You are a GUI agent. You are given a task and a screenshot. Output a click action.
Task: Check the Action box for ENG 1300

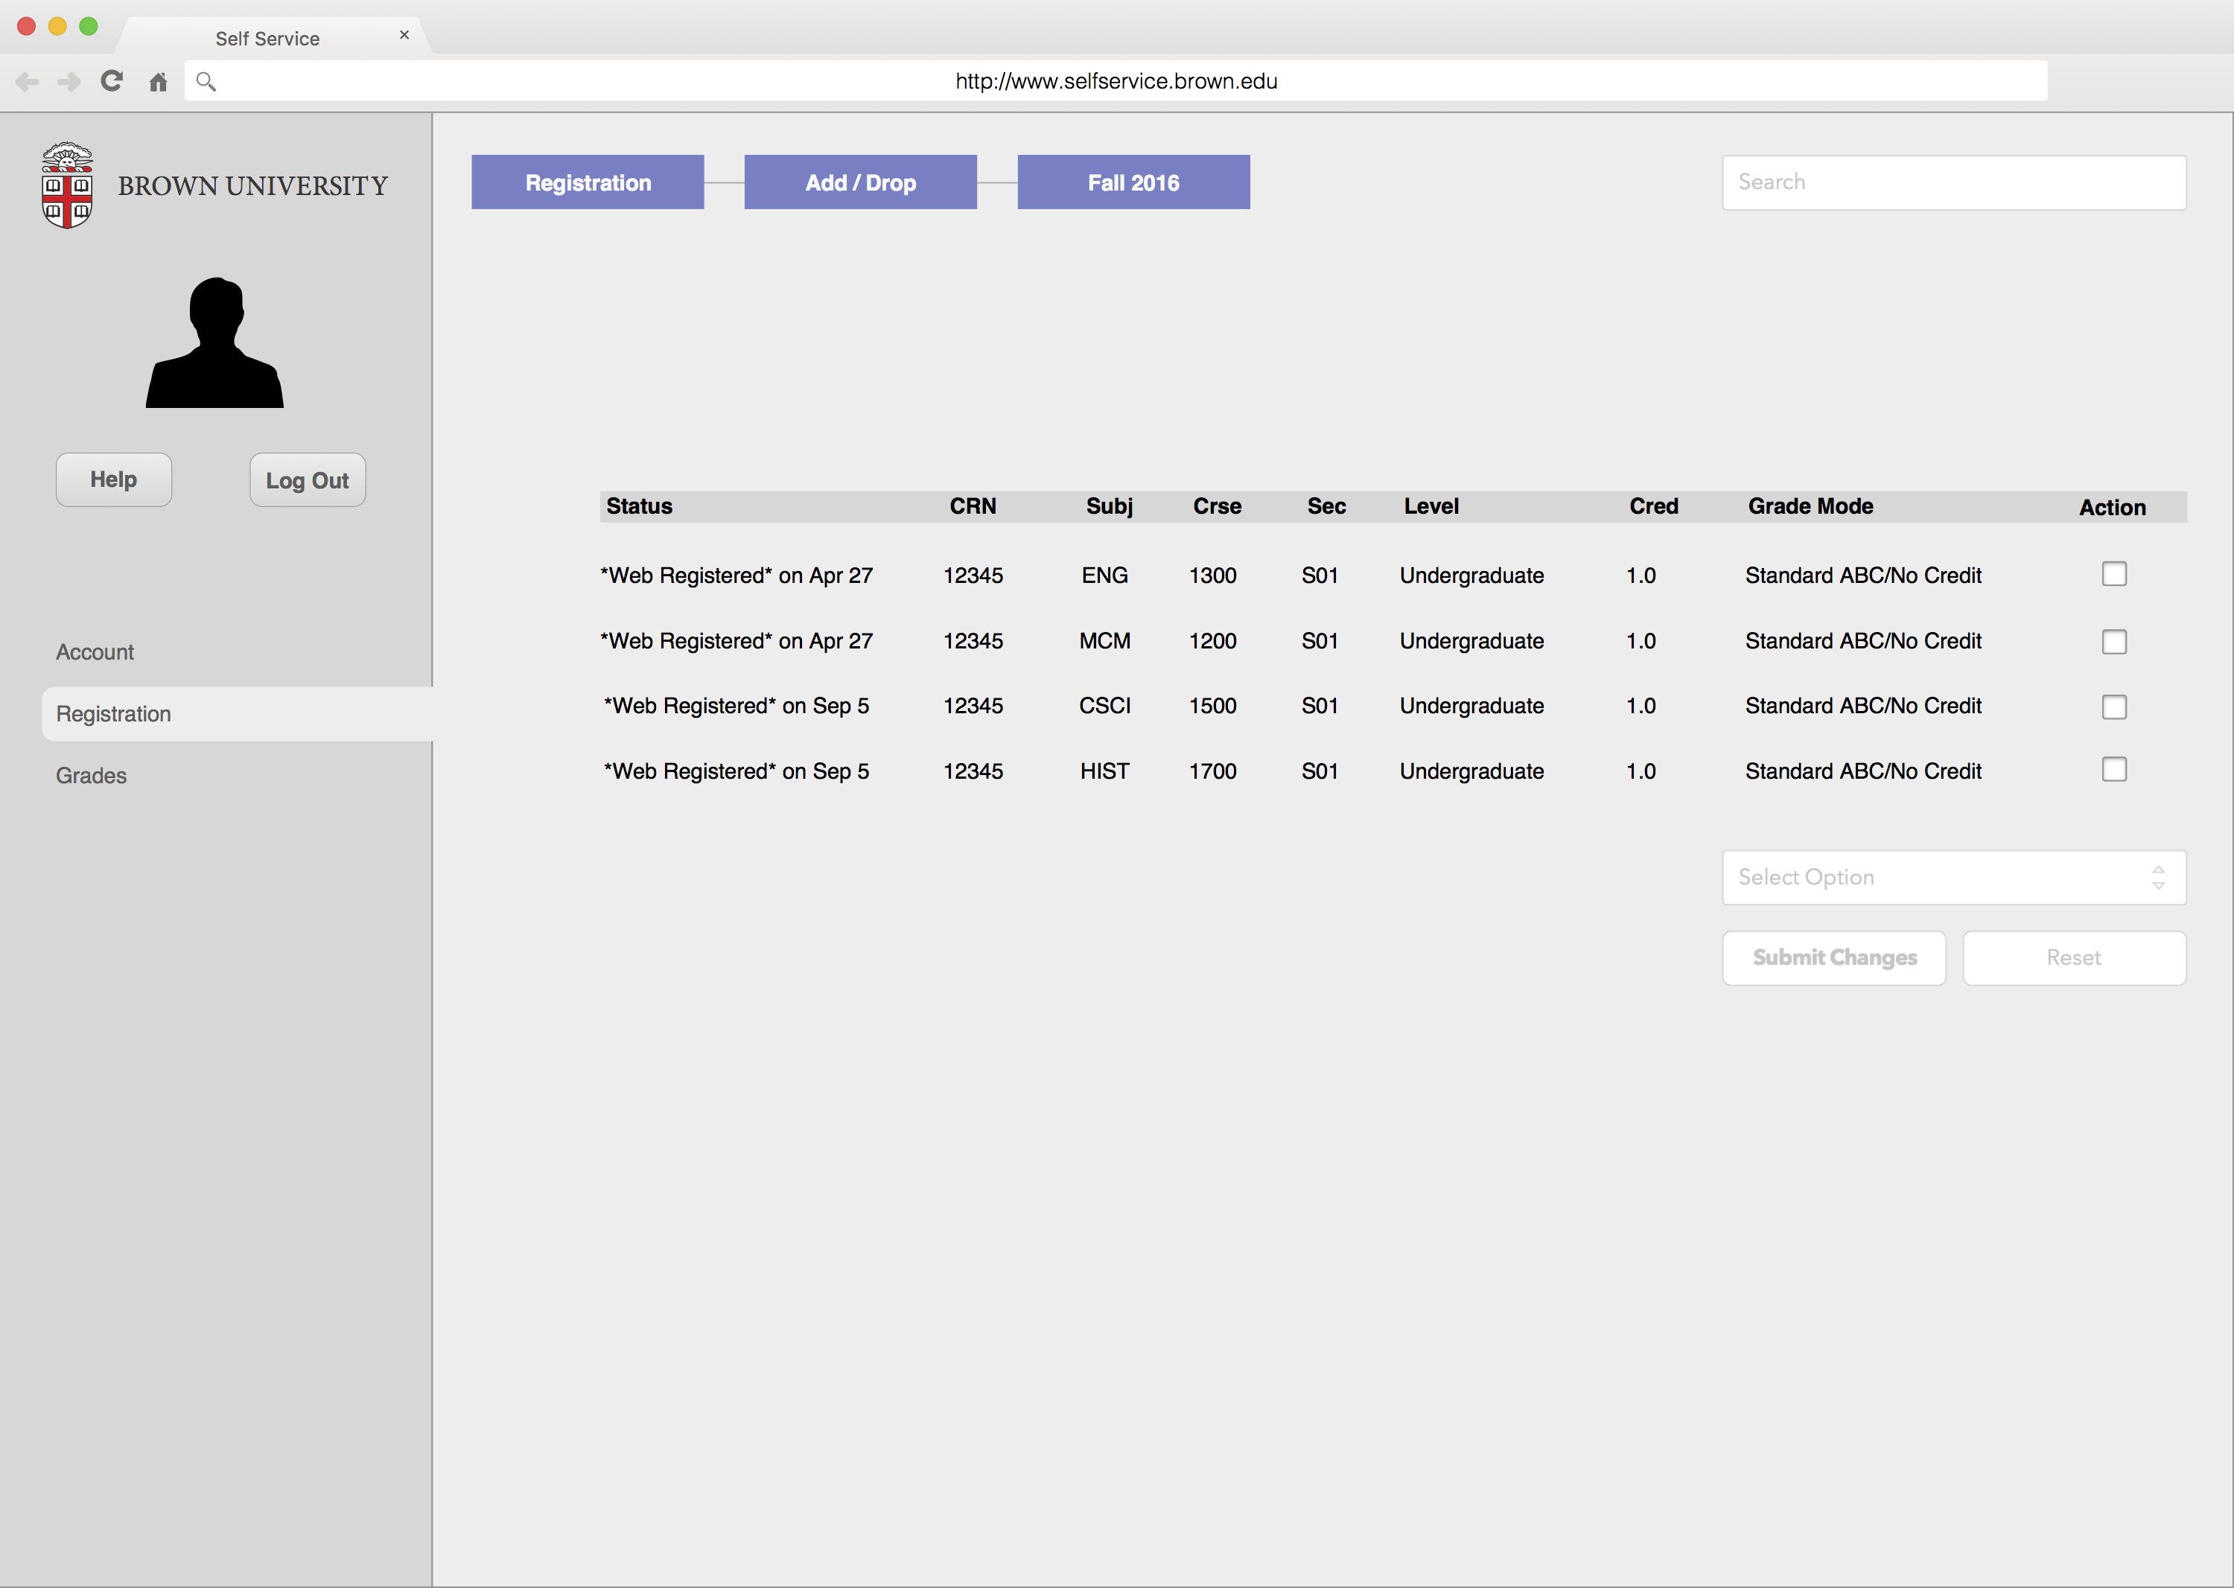[x=2115, y=574]
